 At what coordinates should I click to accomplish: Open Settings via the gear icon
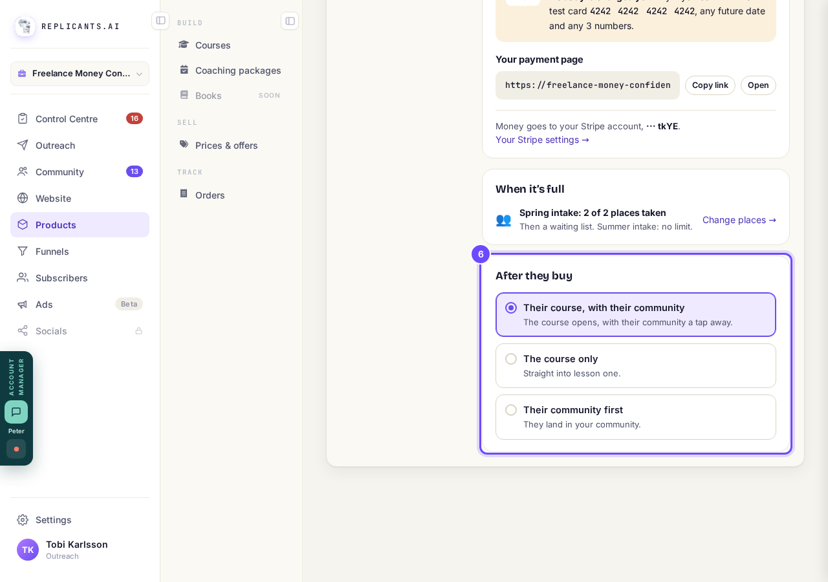click(x=23, y=520)
